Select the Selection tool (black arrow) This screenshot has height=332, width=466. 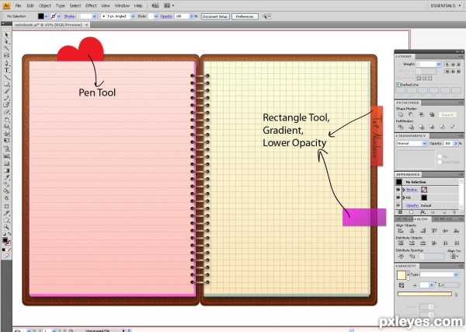click(6, 35)
